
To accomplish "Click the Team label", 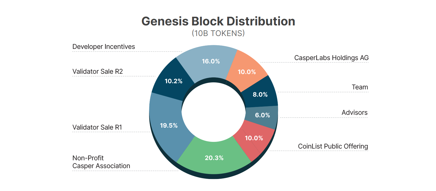I will [x=360, y=87].
